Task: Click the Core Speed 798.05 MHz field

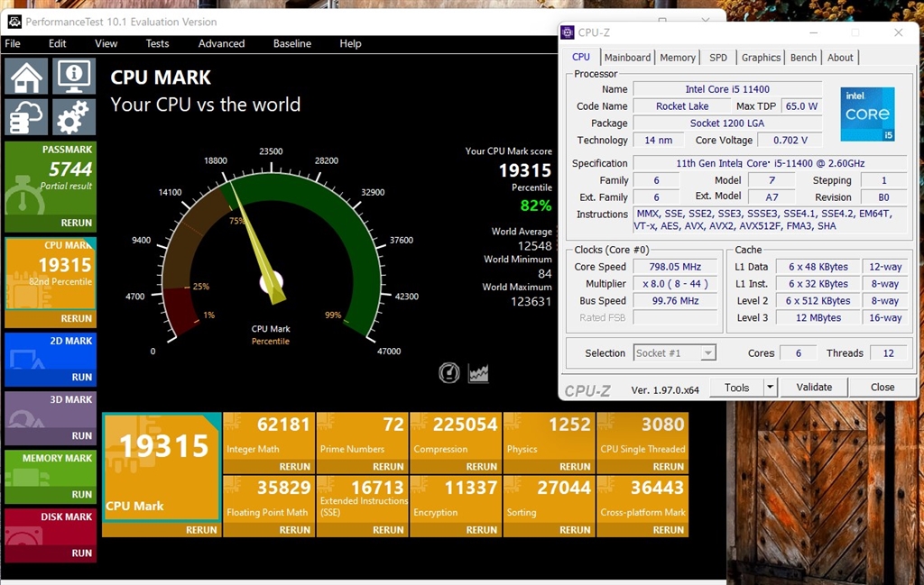Action: click(x=675, y=267)
